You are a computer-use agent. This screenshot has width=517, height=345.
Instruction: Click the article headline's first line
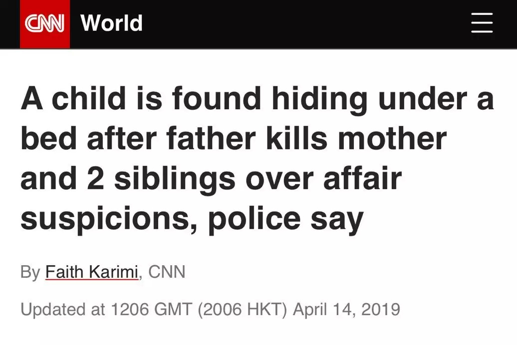(x=257, y=98)
